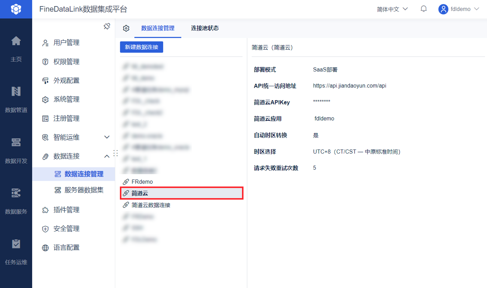This screenshot has height=288, width=487.
Task: Click the fdldemo 简道云应用 value
Action: [x=324, y=118]
